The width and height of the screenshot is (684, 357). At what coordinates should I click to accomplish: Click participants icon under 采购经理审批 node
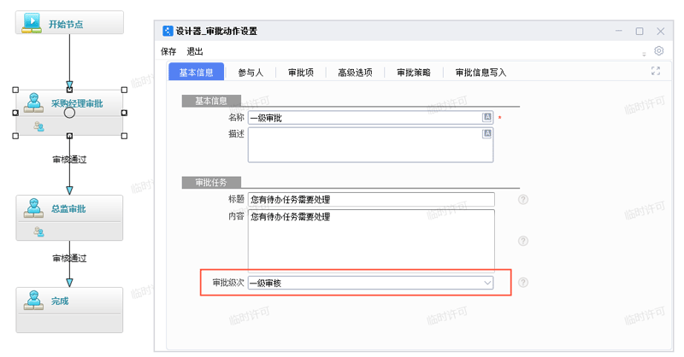38,127
